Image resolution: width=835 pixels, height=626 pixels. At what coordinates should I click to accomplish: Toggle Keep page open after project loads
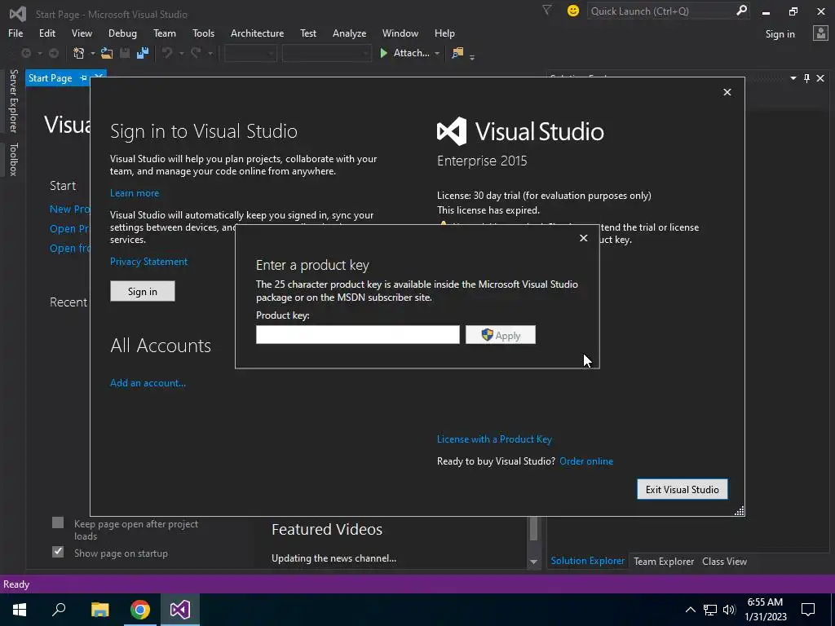58,522
